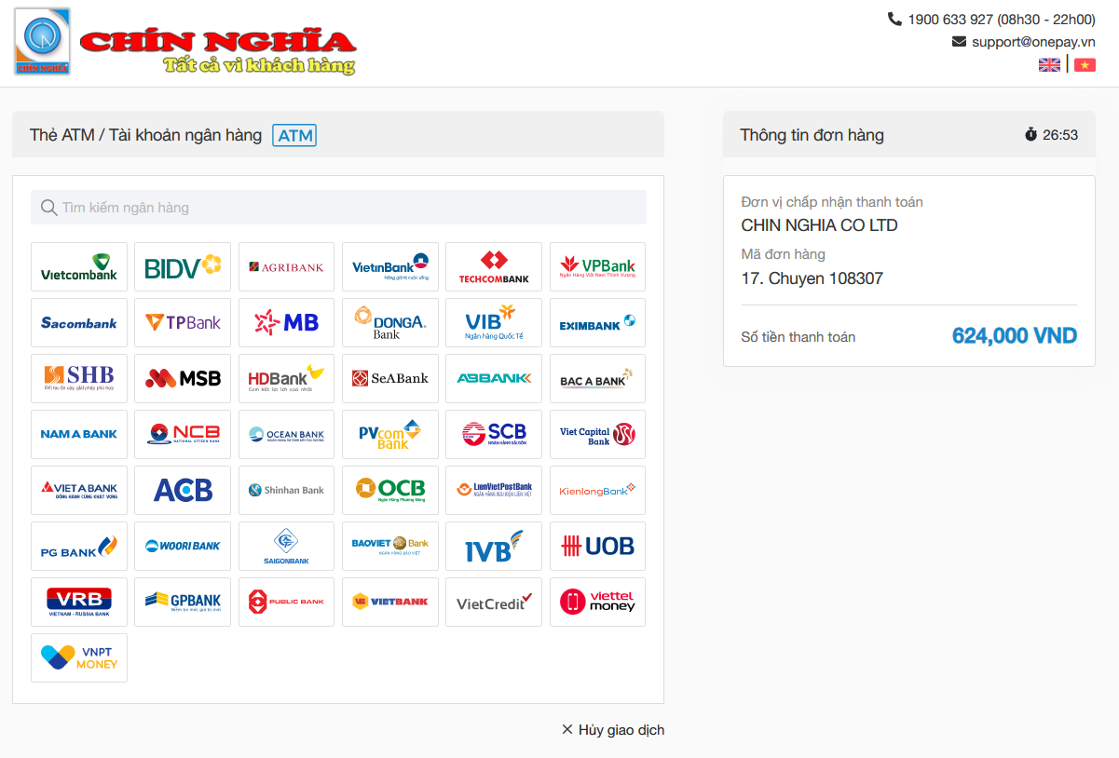Image resolution: width=1119 pixels, height=758 pixels.
Task: Pick the Sacombank logo
Action: [79, 323]
